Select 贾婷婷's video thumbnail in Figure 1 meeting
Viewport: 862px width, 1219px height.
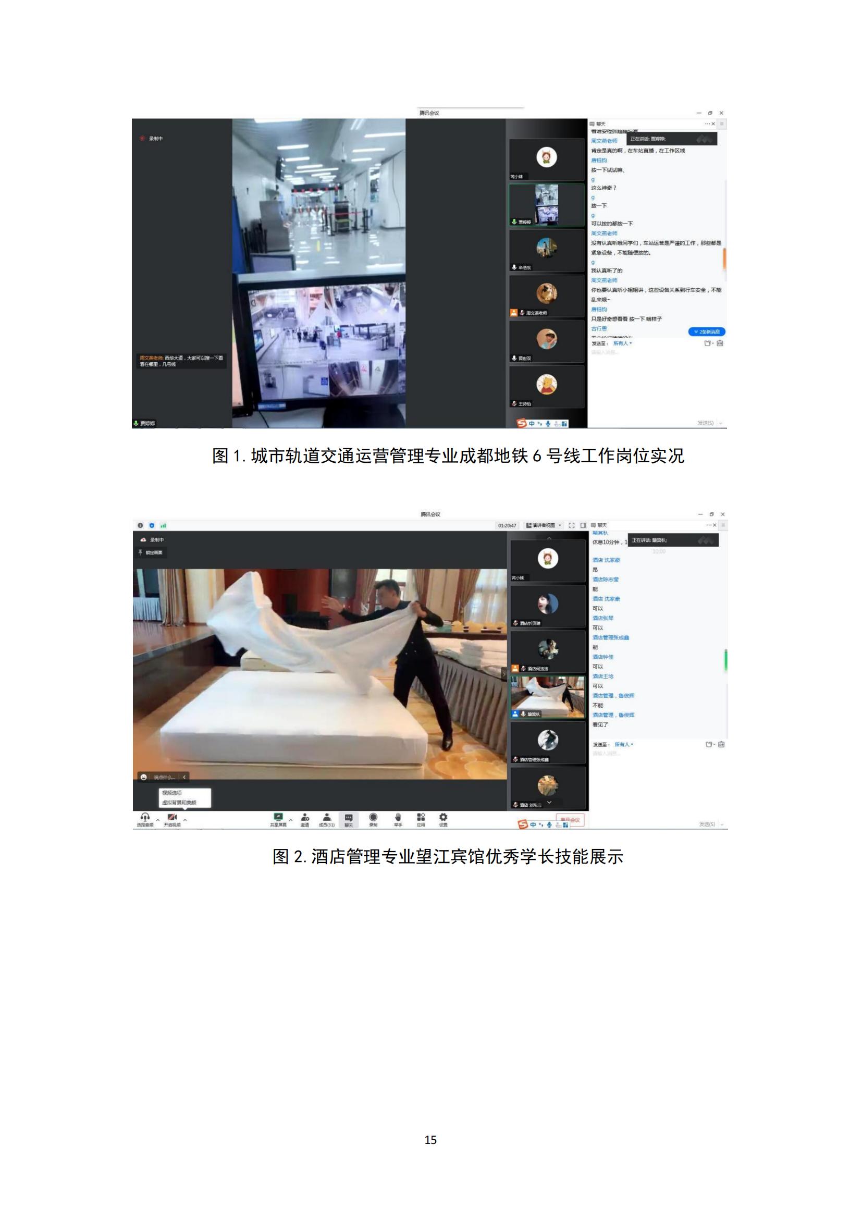(x=547, y=205)
